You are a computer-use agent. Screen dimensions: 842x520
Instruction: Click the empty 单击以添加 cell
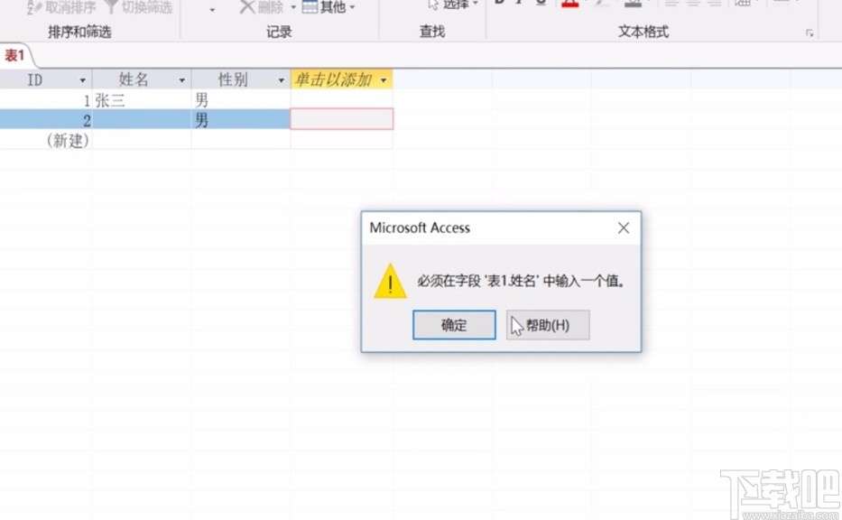[341, 119]
